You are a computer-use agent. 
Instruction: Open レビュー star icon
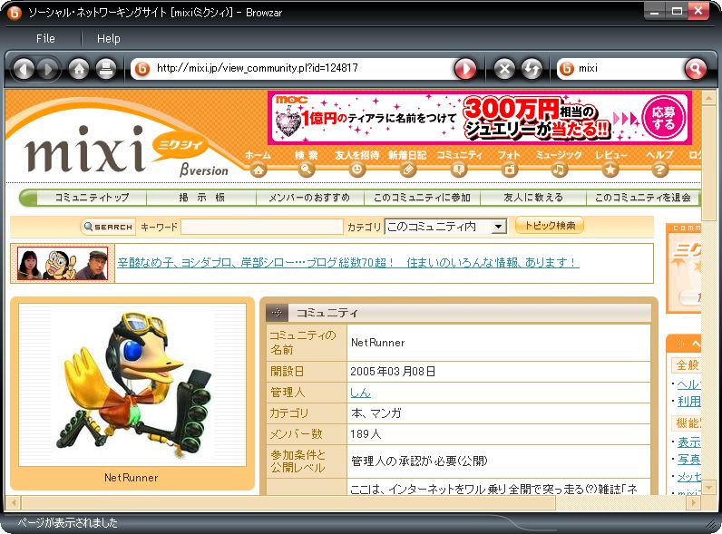[610, 170]
